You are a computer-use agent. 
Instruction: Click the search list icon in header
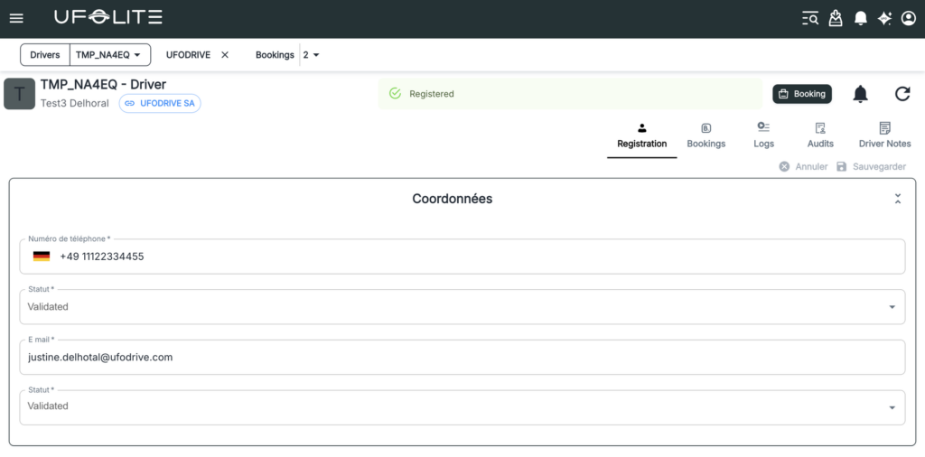coord(810,18)
